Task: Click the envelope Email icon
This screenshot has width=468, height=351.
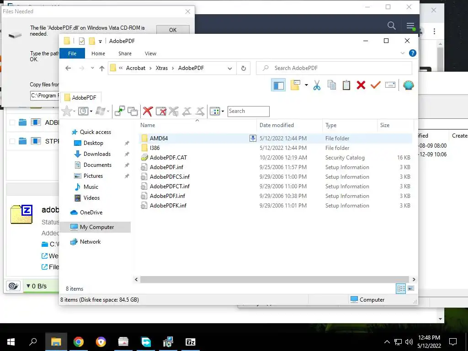Action: click(x=390, y=85)
